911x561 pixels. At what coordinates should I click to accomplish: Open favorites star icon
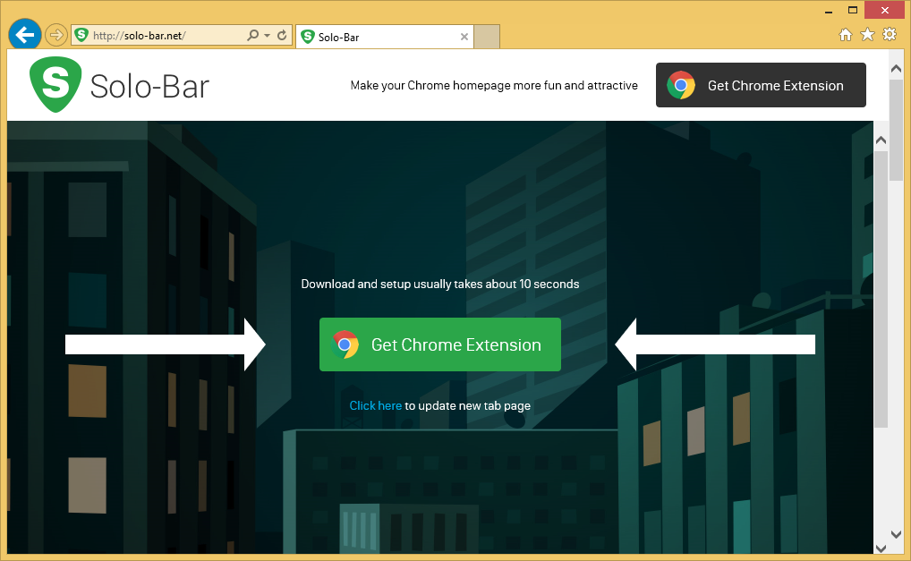pos(867,35)
